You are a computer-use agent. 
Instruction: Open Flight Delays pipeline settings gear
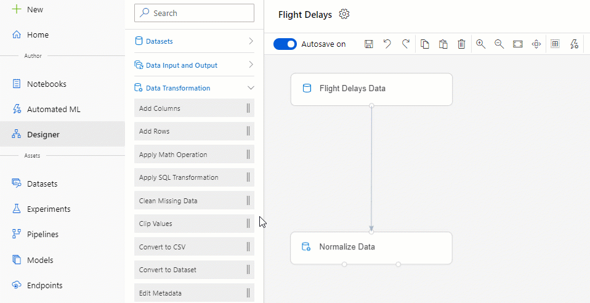pos(344,14)
